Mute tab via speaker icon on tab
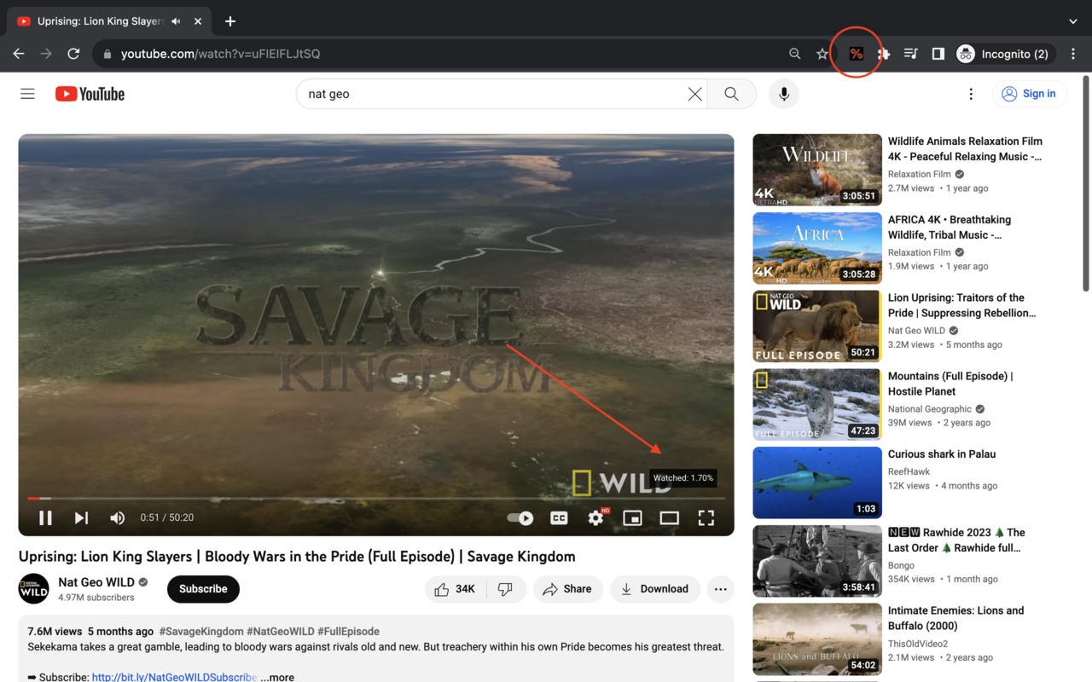 click(176, 21)
